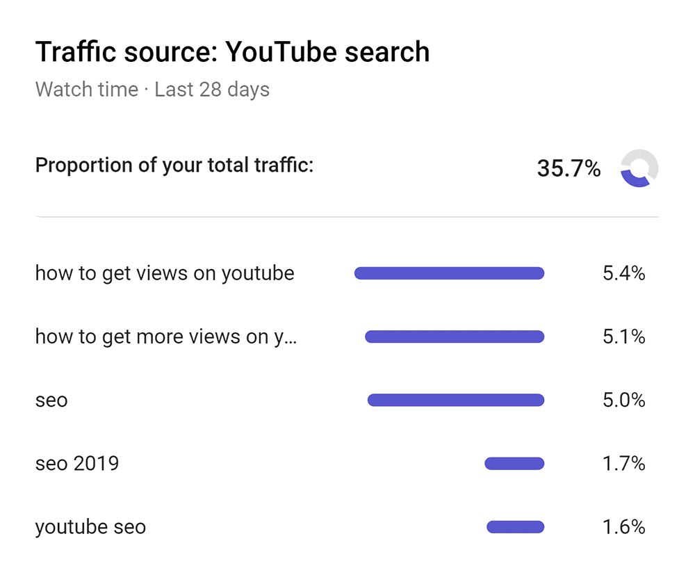695x582 pixels.
Task: Click the 5.4% percentage value
Action: pos(623,273)
